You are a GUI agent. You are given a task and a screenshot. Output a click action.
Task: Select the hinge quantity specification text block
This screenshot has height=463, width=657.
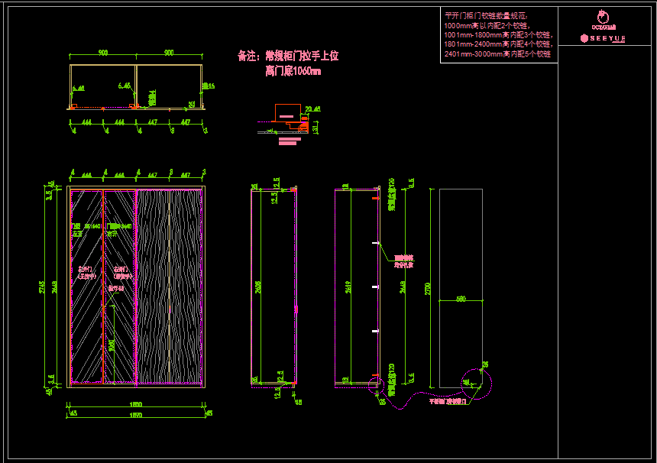(x=498, y=34)
